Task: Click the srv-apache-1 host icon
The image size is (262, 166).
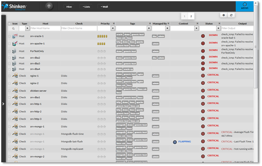Action: (x=14, y=43)
